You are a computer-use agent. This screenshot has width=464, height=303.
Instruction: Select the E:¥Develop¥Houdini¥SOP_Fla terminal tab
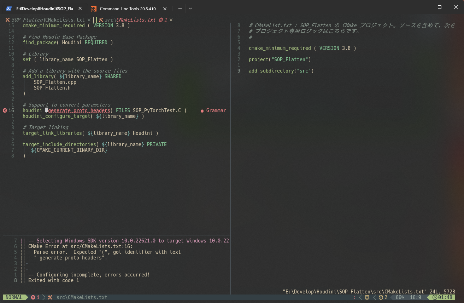tap(44, 8)
